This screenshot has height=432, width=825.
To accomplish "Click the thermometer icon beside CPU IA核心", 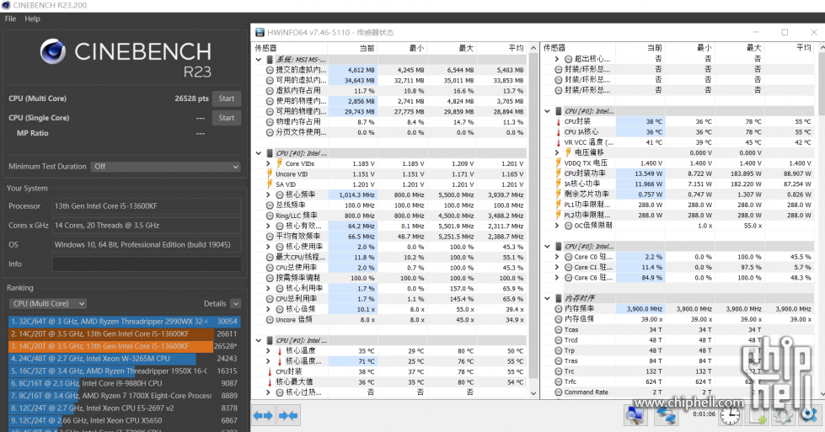I will click(x=558, y=132).
